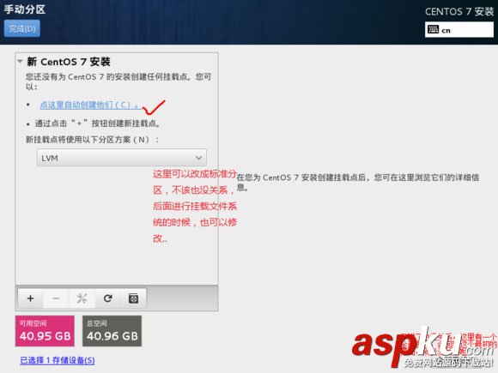
Task: Click 通过点击"+"按钮创建新挂载点 text
Action: pos(98,123)
